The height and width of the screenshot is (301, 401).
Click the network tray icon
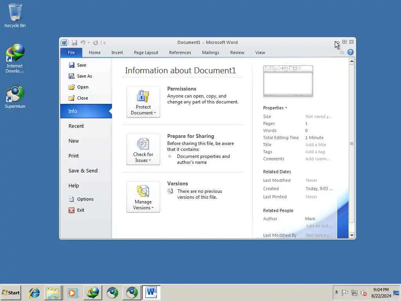354,292
